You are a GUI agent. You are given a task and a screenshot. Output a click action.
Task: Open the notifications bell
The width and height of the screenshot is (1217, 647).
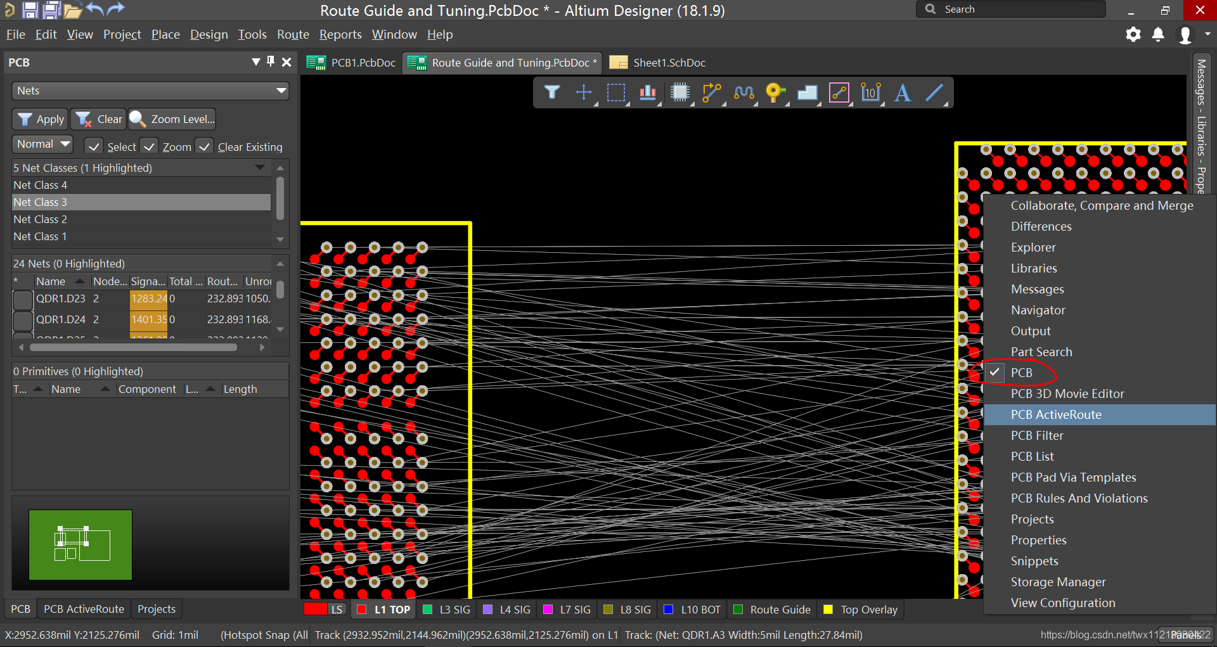click(1158, 34)
